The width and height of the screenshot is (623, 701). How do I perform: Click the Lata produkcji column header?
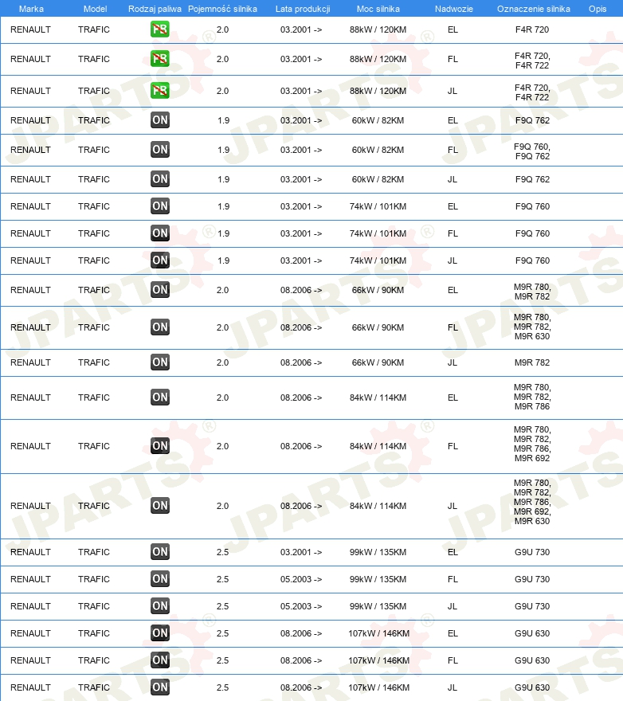click(303, 9)
